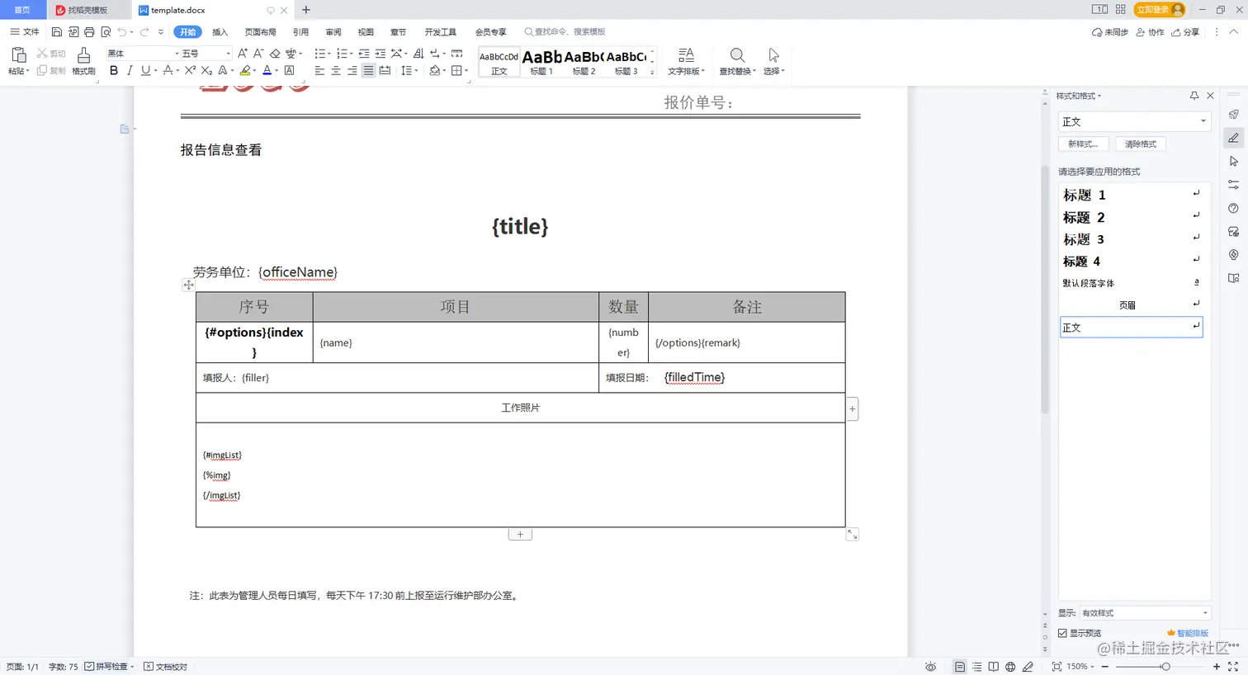Expand the styles gallery more arrow
1248x675 pixels.
pos(652,73)
